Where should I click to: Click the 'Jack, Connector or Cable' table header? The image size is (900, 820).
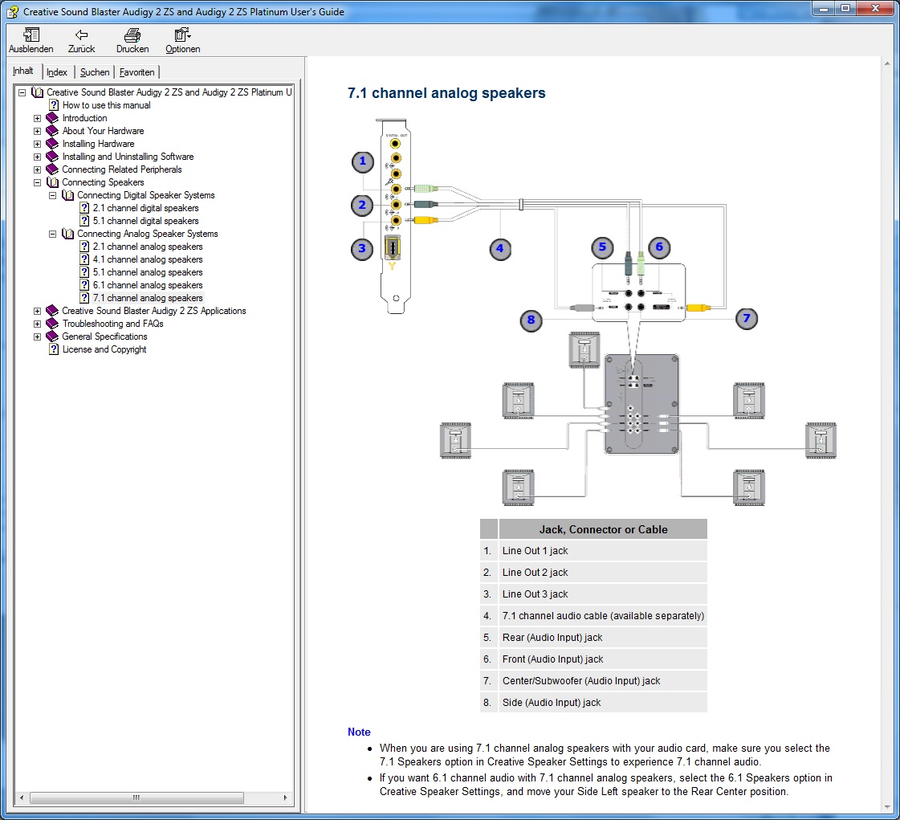point(603,529)
